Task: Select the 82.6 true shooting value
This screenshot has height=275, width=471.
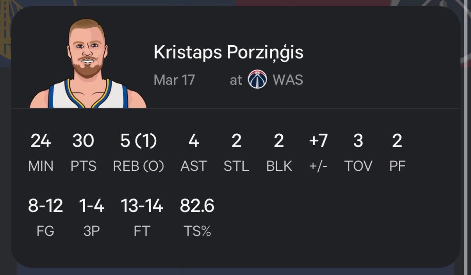Action: point(197,206)
